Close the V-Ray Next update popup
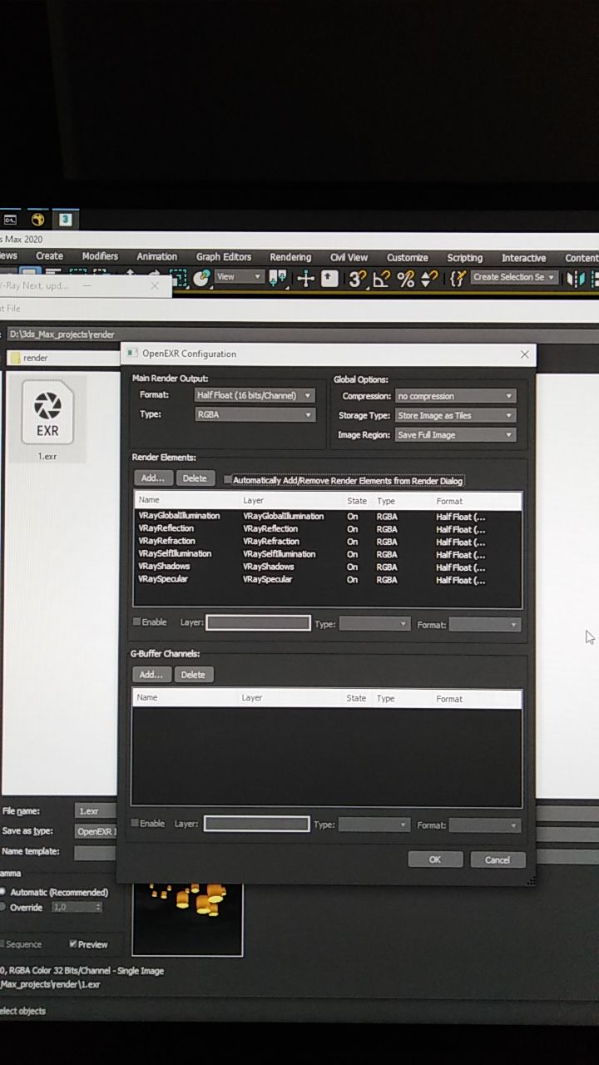Image resolution: width=599 pixels, height=1065 pixels. (x=155, y=285)
